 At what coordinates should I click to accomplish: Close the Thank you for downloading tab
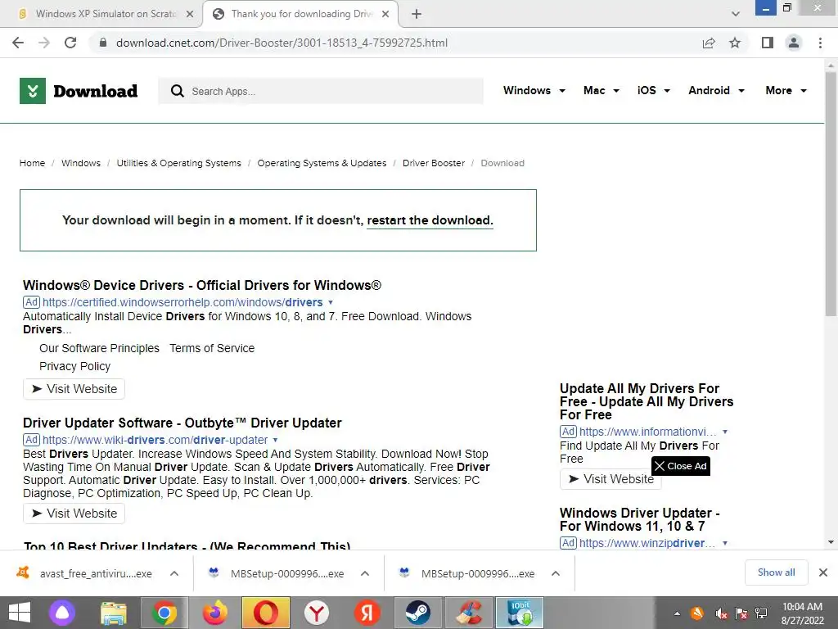tap(385, 14)
